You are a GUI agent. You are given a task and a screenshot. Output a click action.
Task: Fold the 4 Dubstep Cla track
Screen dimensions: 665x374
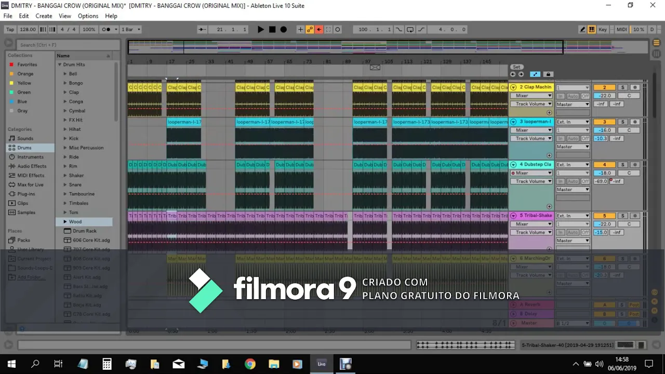click(514, 165)
